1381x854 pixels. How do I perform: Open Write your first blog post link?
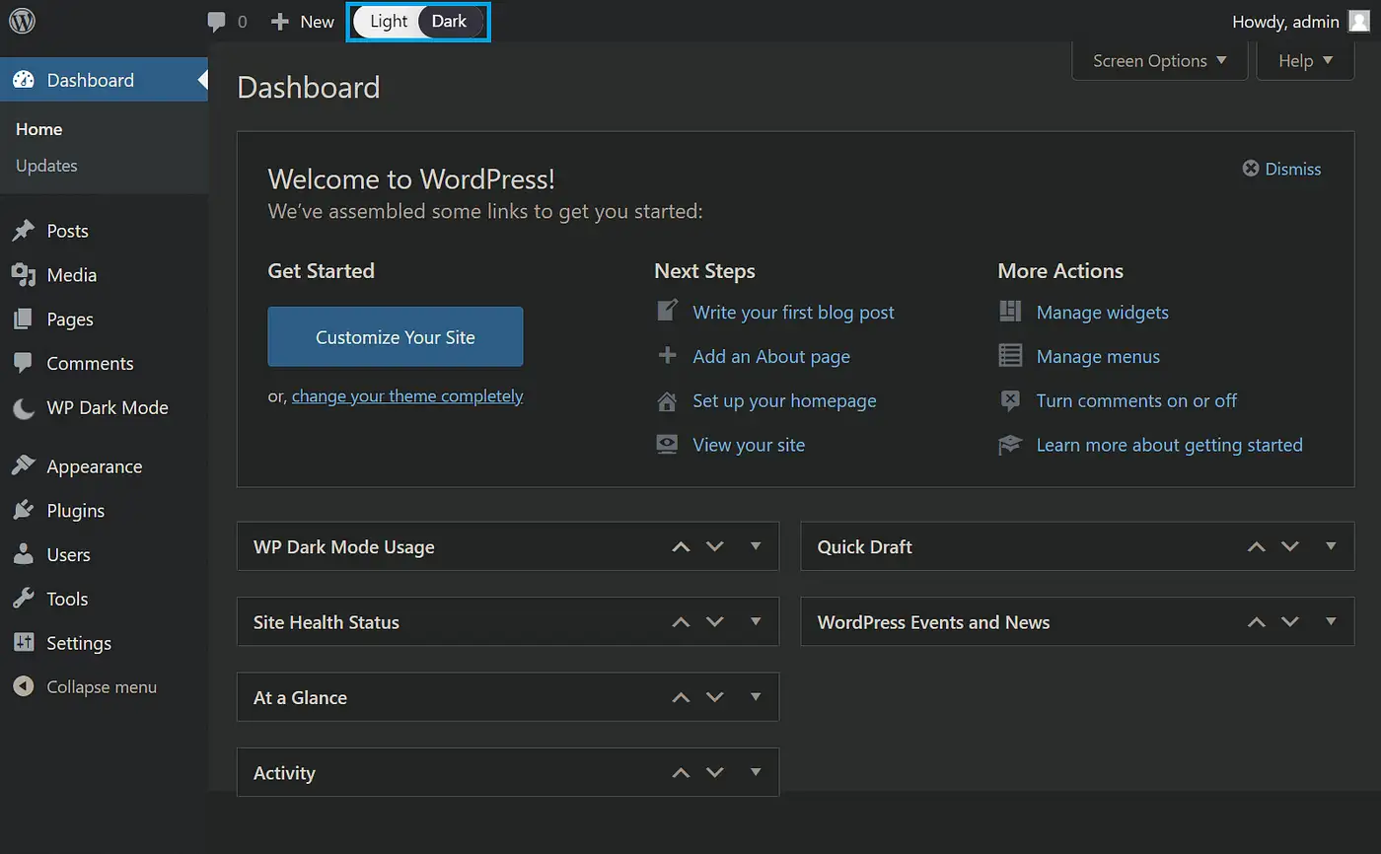coord(793,313)
